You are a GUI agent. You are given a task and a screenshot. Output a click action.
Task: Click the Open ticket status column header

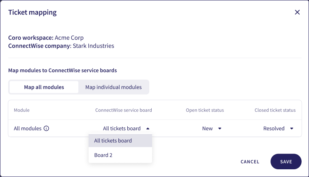point(205,110)
